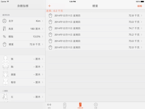Image resolution: width=145 pixels, height=109 pixels.
Task: Open the sidebar 體重 row chevron
Action: click(x=43, y=44)
